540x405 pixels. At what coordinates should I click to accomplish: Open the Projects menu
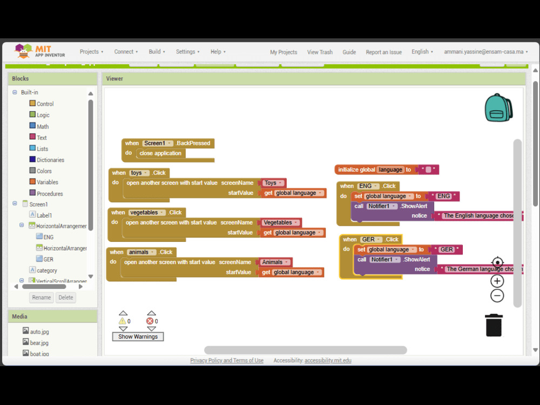[92, 52]
